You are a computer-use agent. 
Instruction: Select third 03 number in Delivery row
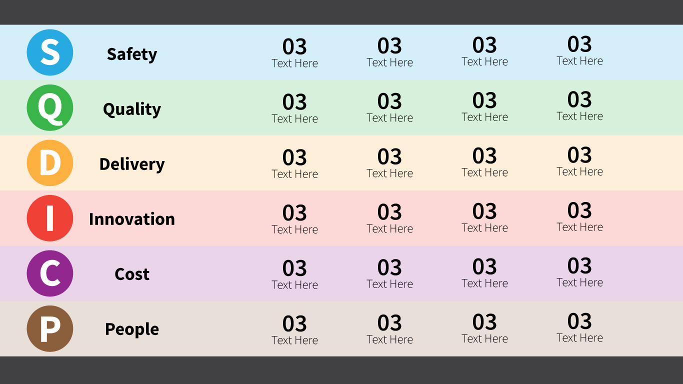(x=484, y=156)
